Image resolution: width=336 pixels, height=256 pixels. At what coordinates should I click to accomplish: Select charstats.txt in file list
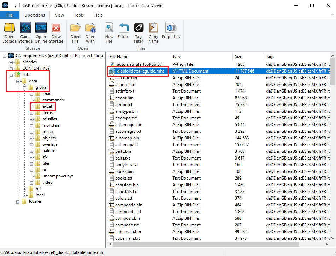(x=126, y=192)
